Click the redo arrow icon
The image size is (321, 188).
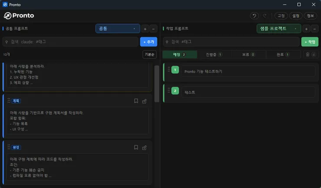pos(265,16)
